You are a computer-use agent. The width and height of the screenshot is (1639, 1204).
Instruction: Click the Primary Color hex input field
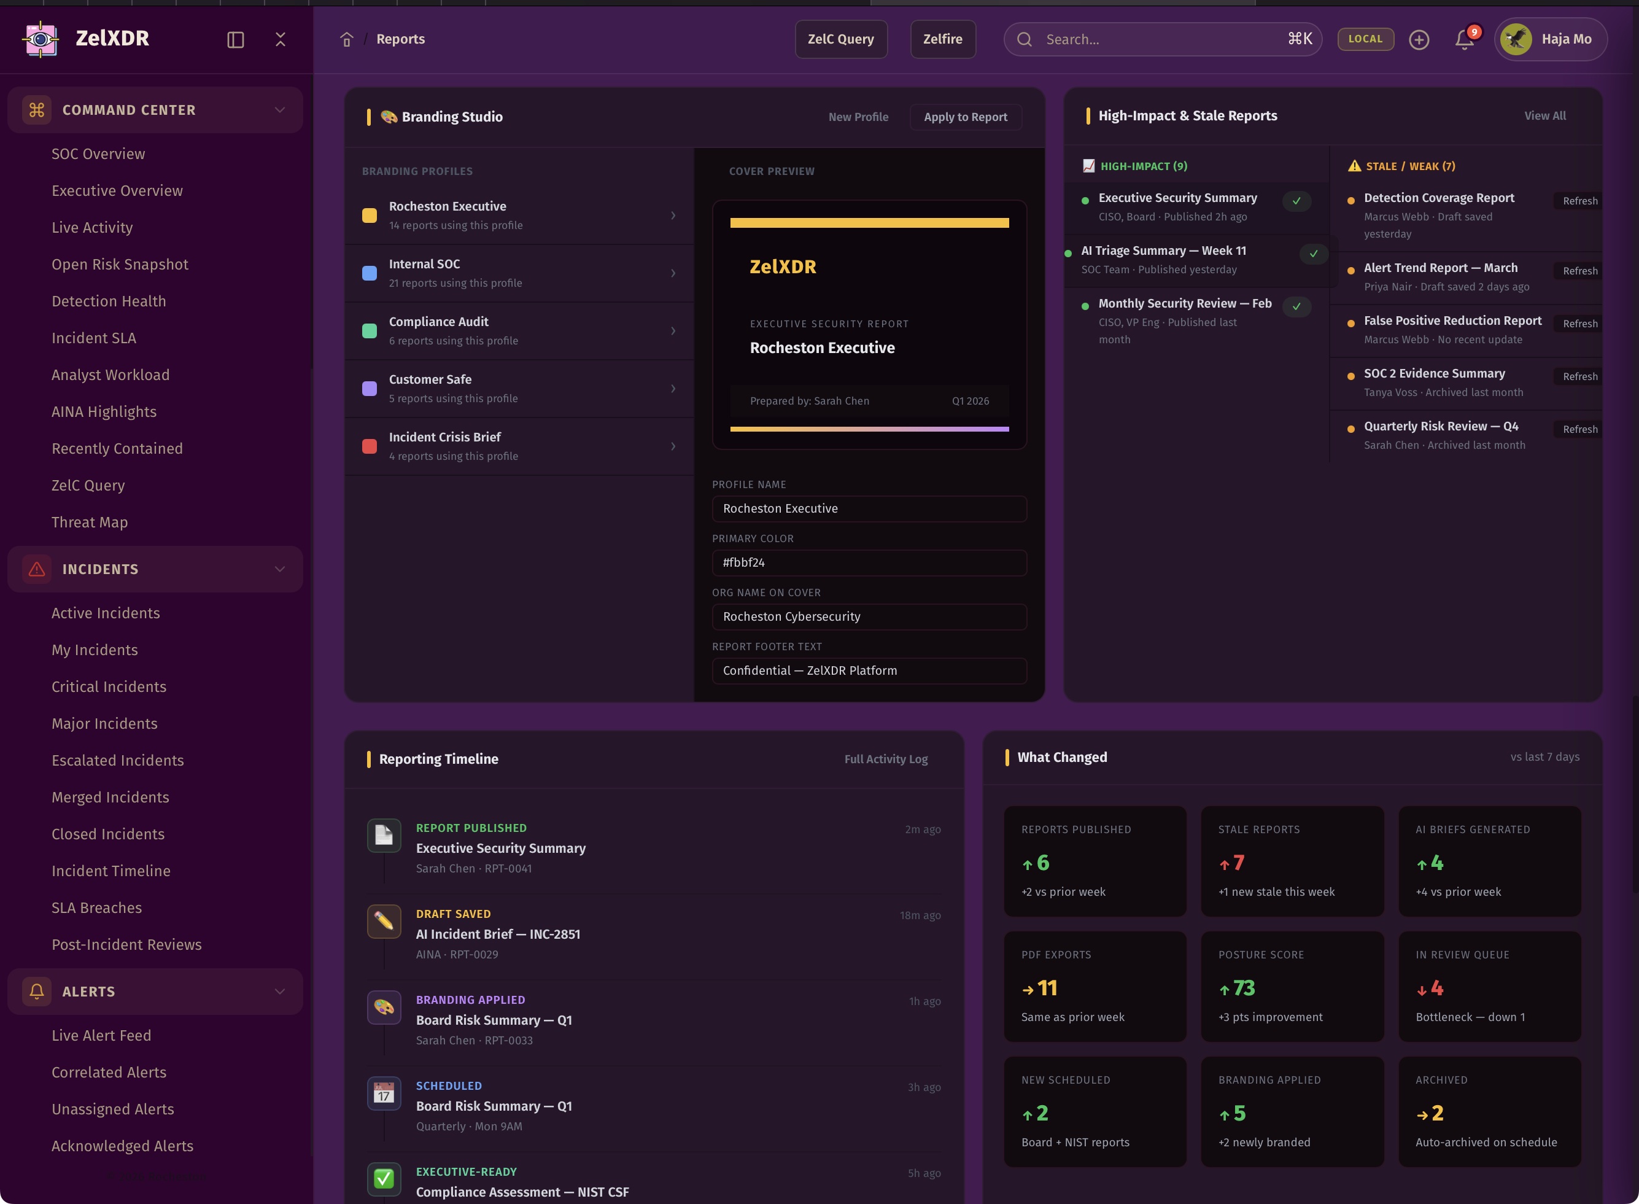tap(869, 562)
